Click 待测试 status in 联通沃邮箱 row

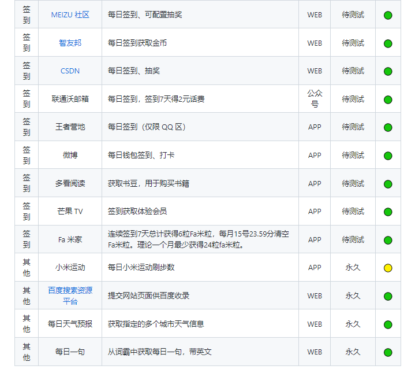353,99
